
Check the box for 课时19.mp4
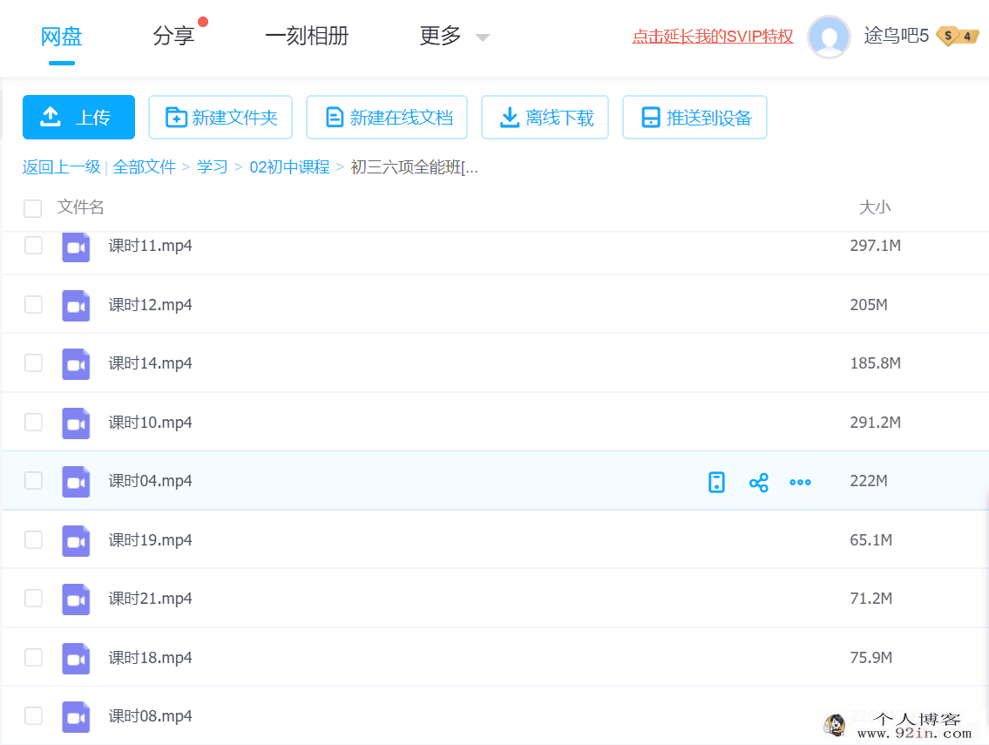click(33, 540)
